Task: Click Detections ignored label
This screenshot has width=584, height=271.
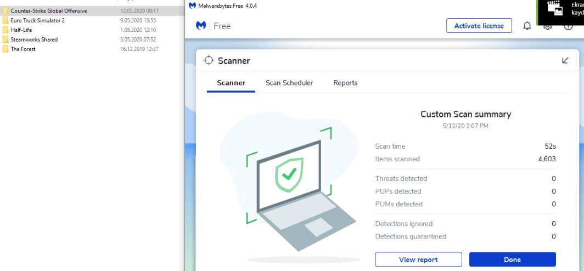Action: point(404,224)
